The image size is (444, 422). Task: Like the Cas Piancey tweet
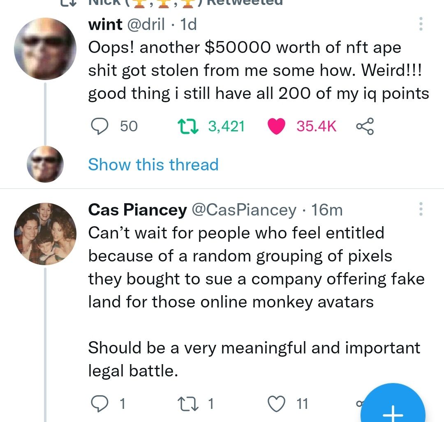pos(277,404)
